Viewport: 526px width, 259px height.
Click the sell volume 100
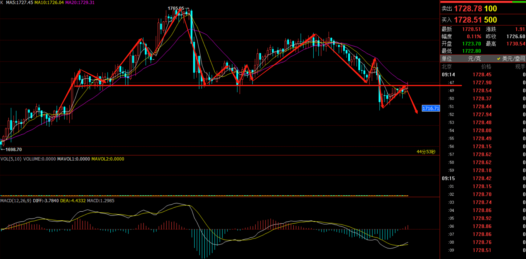coord(491,9)
